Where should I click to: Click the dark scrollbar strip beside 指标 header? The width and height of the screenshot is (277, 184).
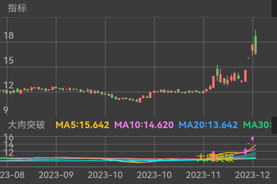click(274, 8)
